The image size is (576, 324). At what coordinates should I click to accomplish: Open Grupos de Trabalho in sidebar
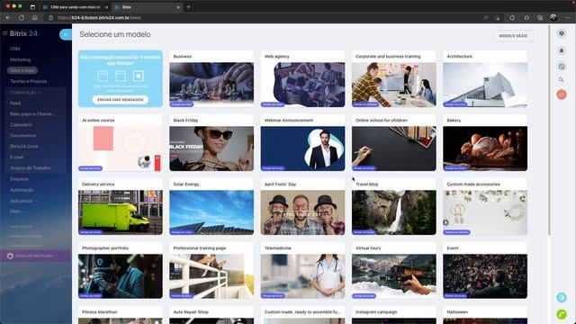pos(30,168)
